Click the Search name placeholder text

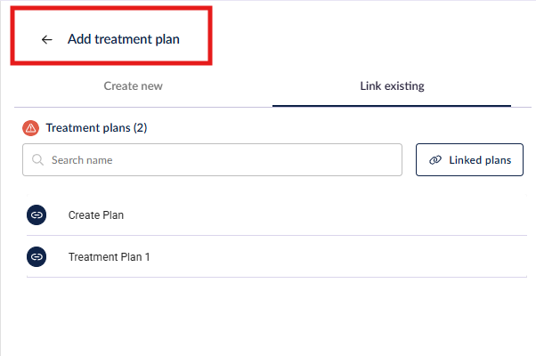(82, 160)
